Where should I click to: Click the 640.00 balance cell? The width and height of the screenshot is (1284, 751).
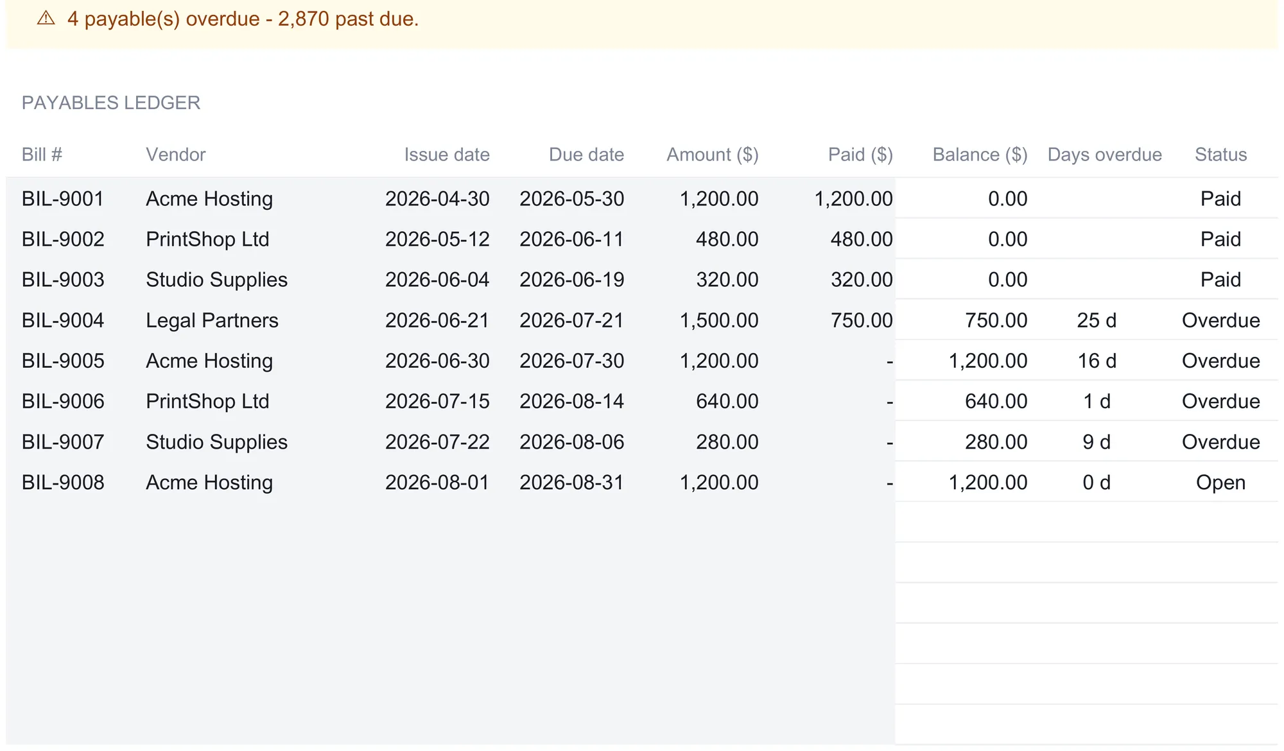(x=996, y=401)
